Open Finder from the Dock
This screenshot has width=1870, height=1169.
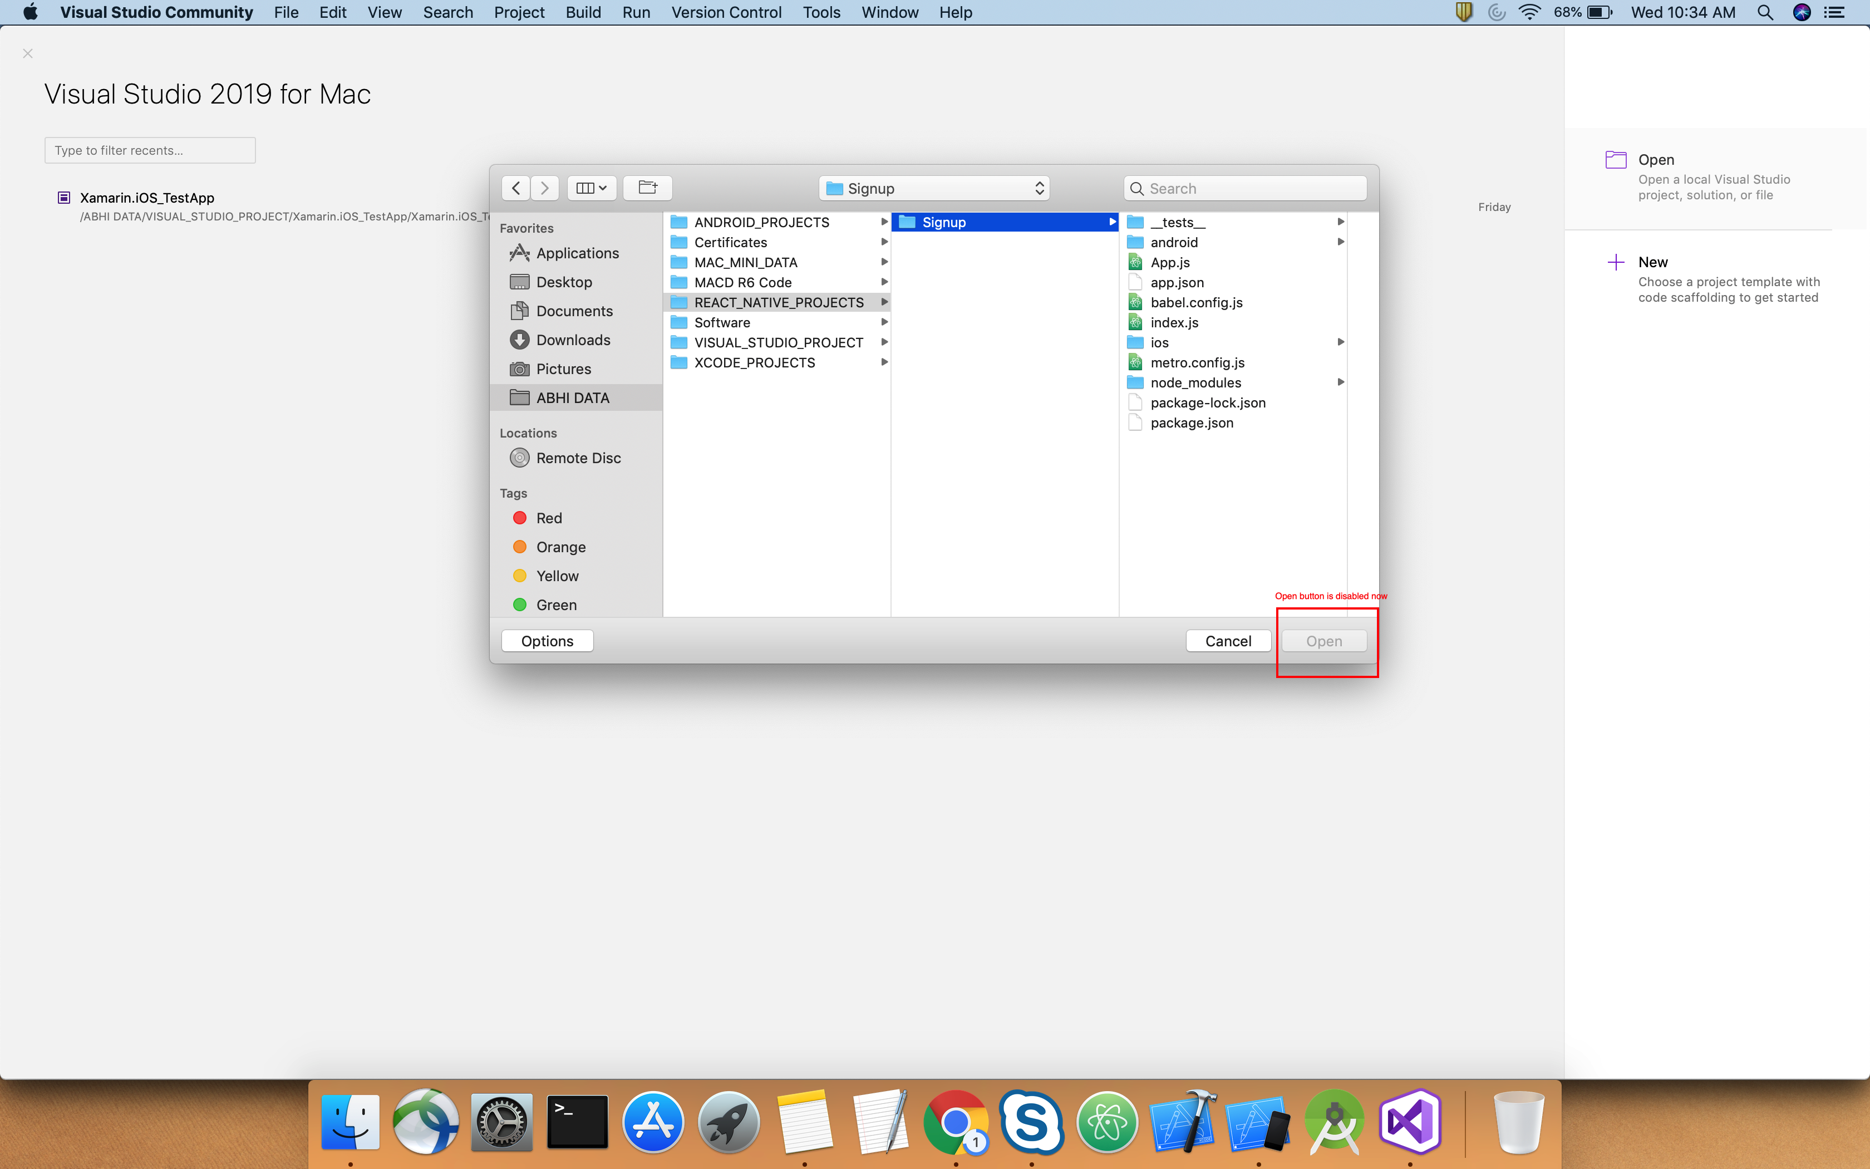350,1122
